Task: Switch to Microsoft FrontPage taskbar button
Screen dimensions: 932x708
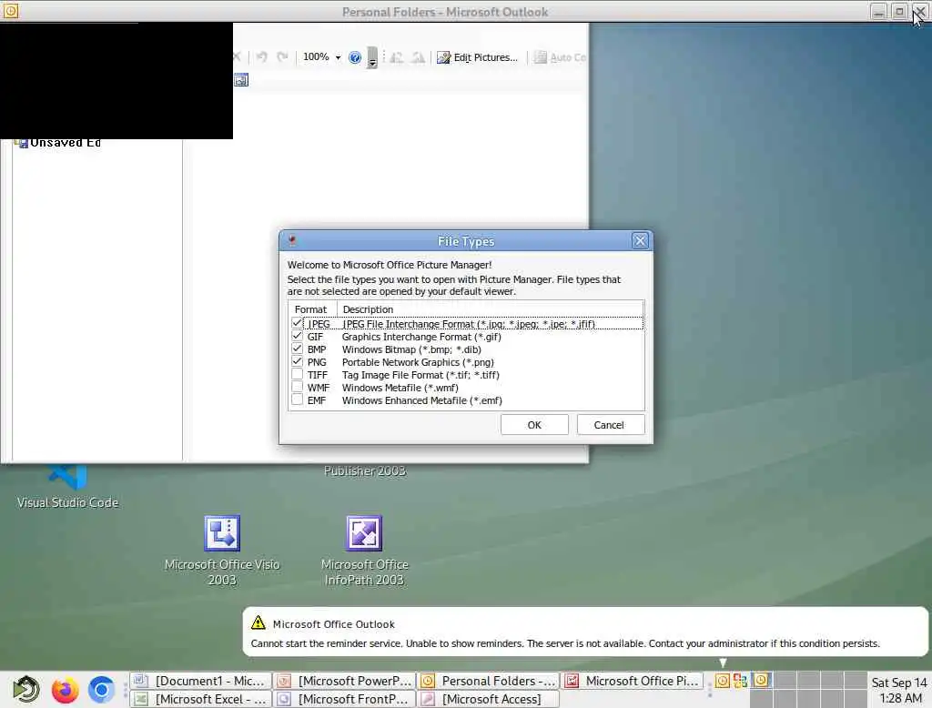Action: [x=345, y=699]
